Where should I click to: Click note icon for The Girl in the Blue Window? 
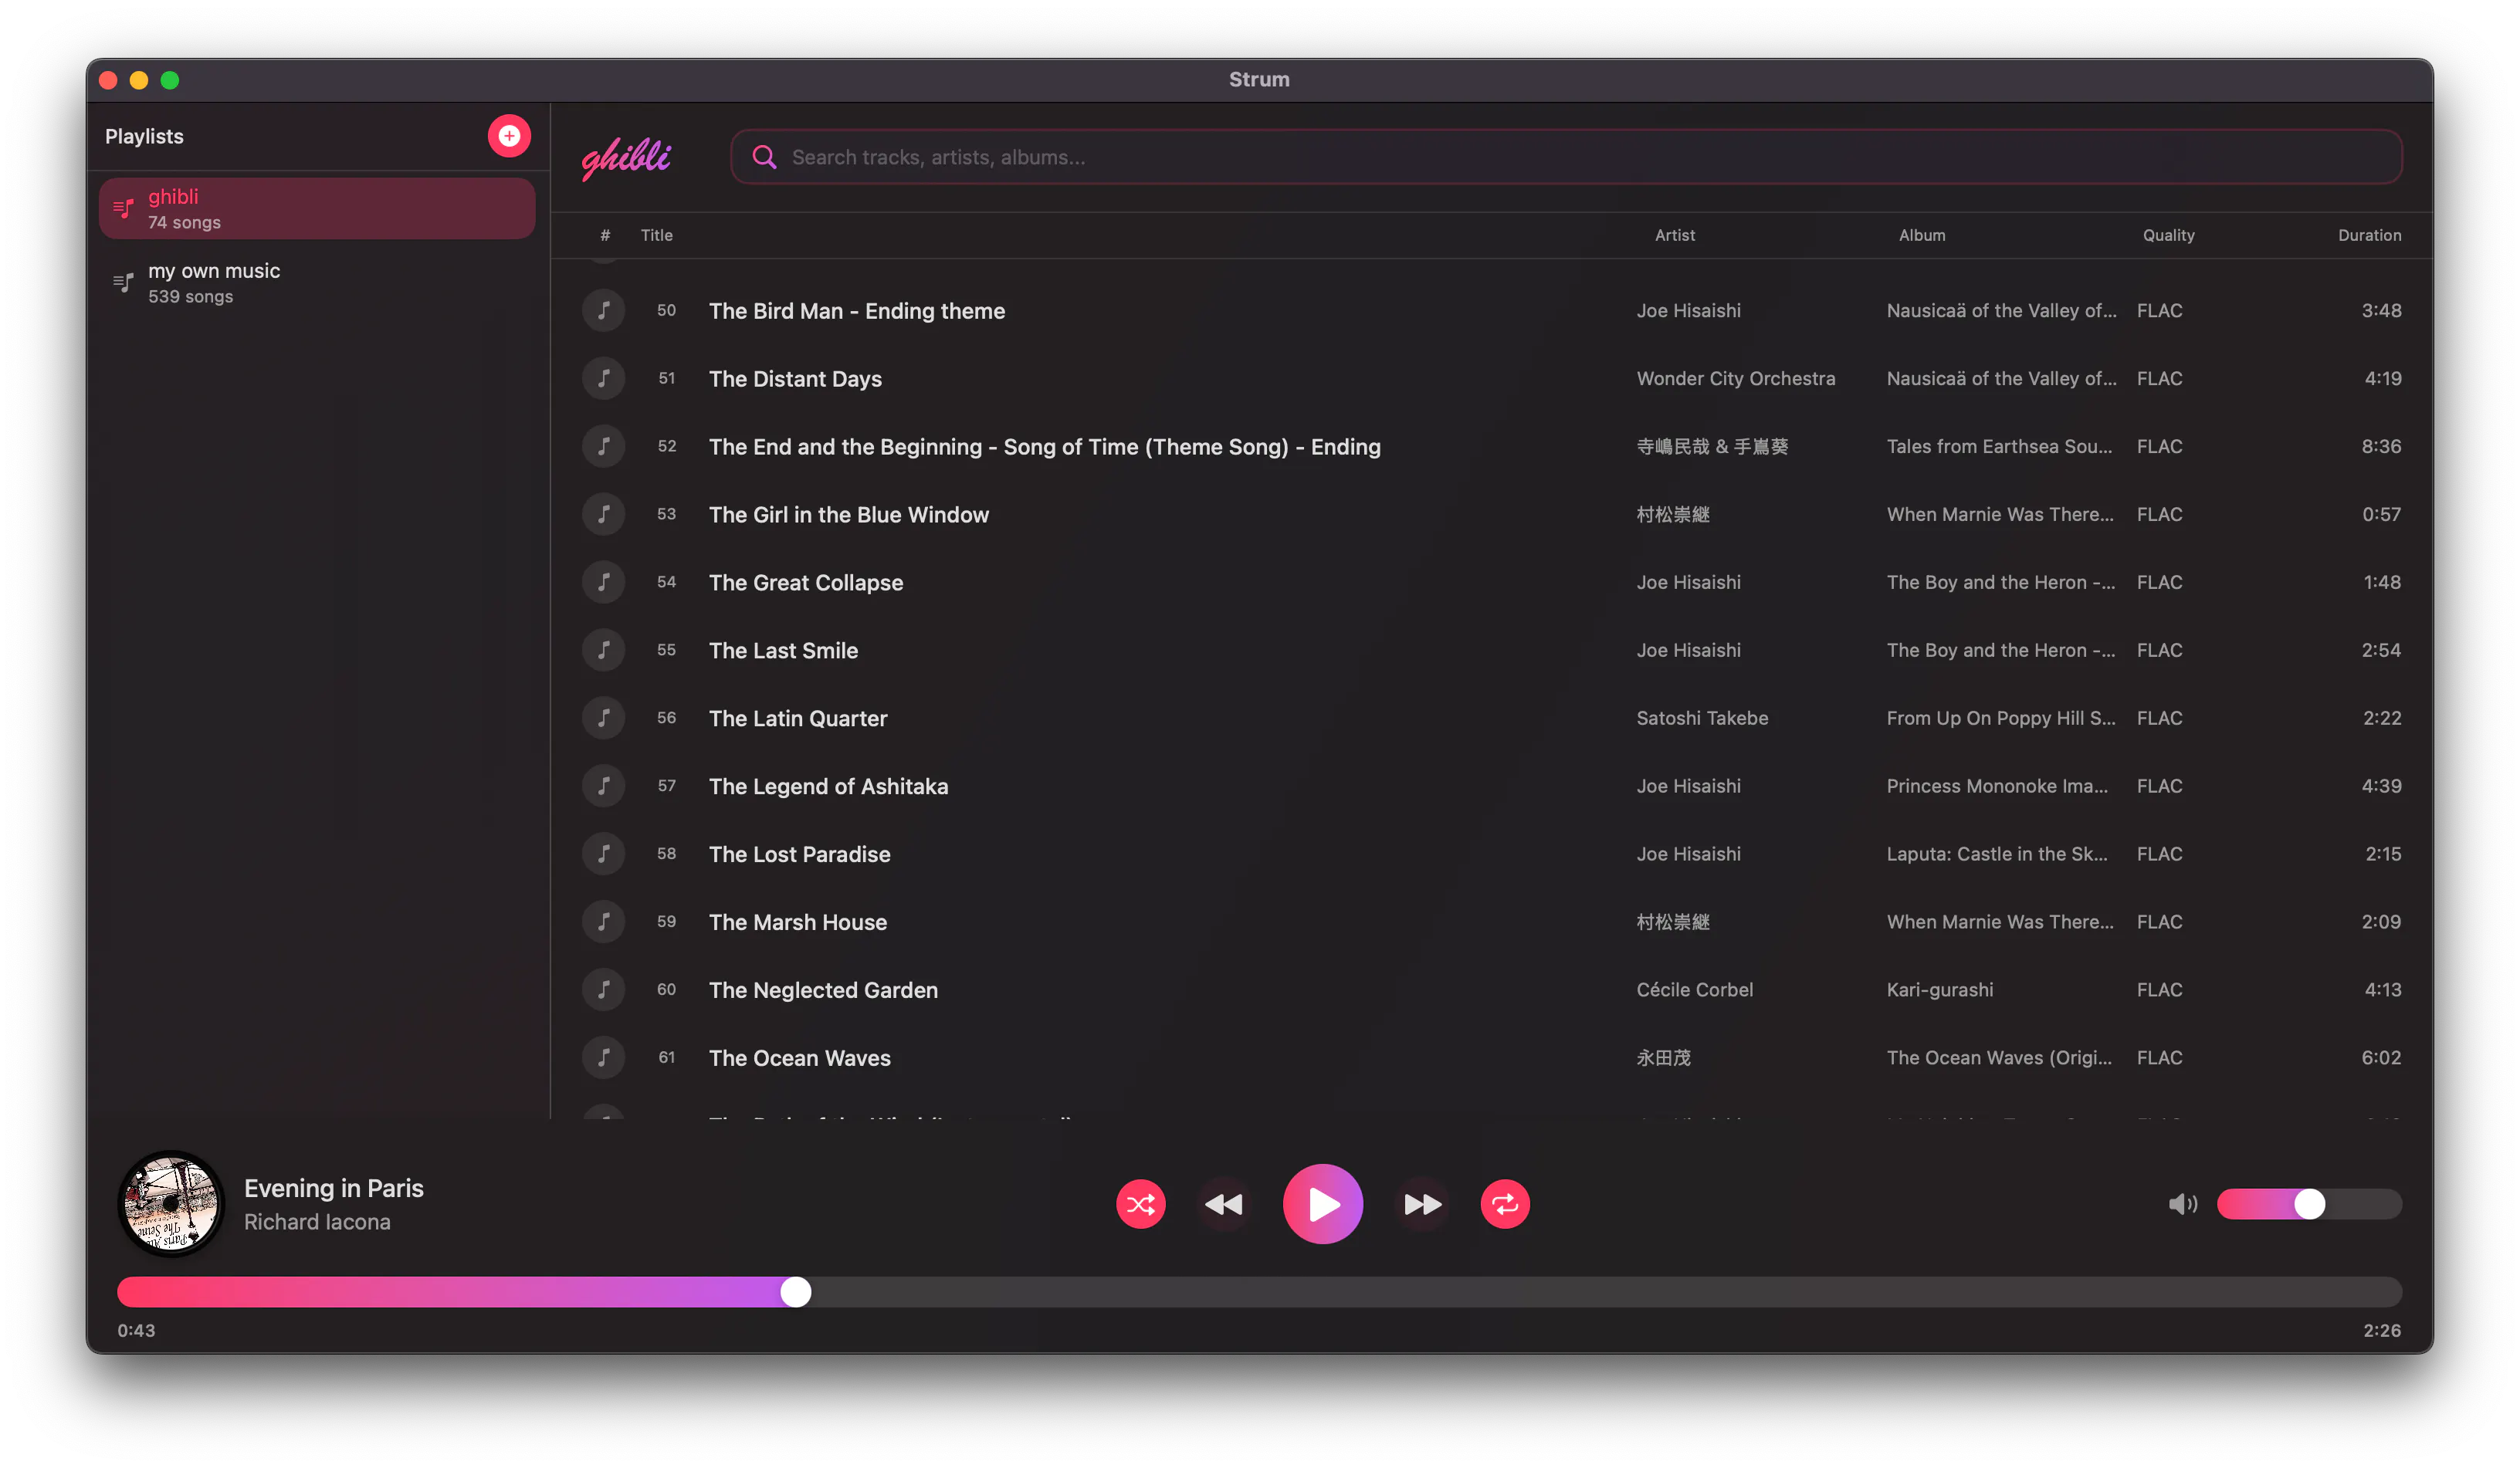tap(603, 515)
